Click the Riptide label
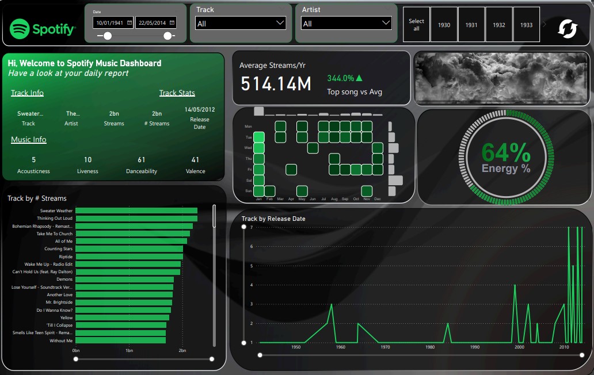 pos(66,257)
